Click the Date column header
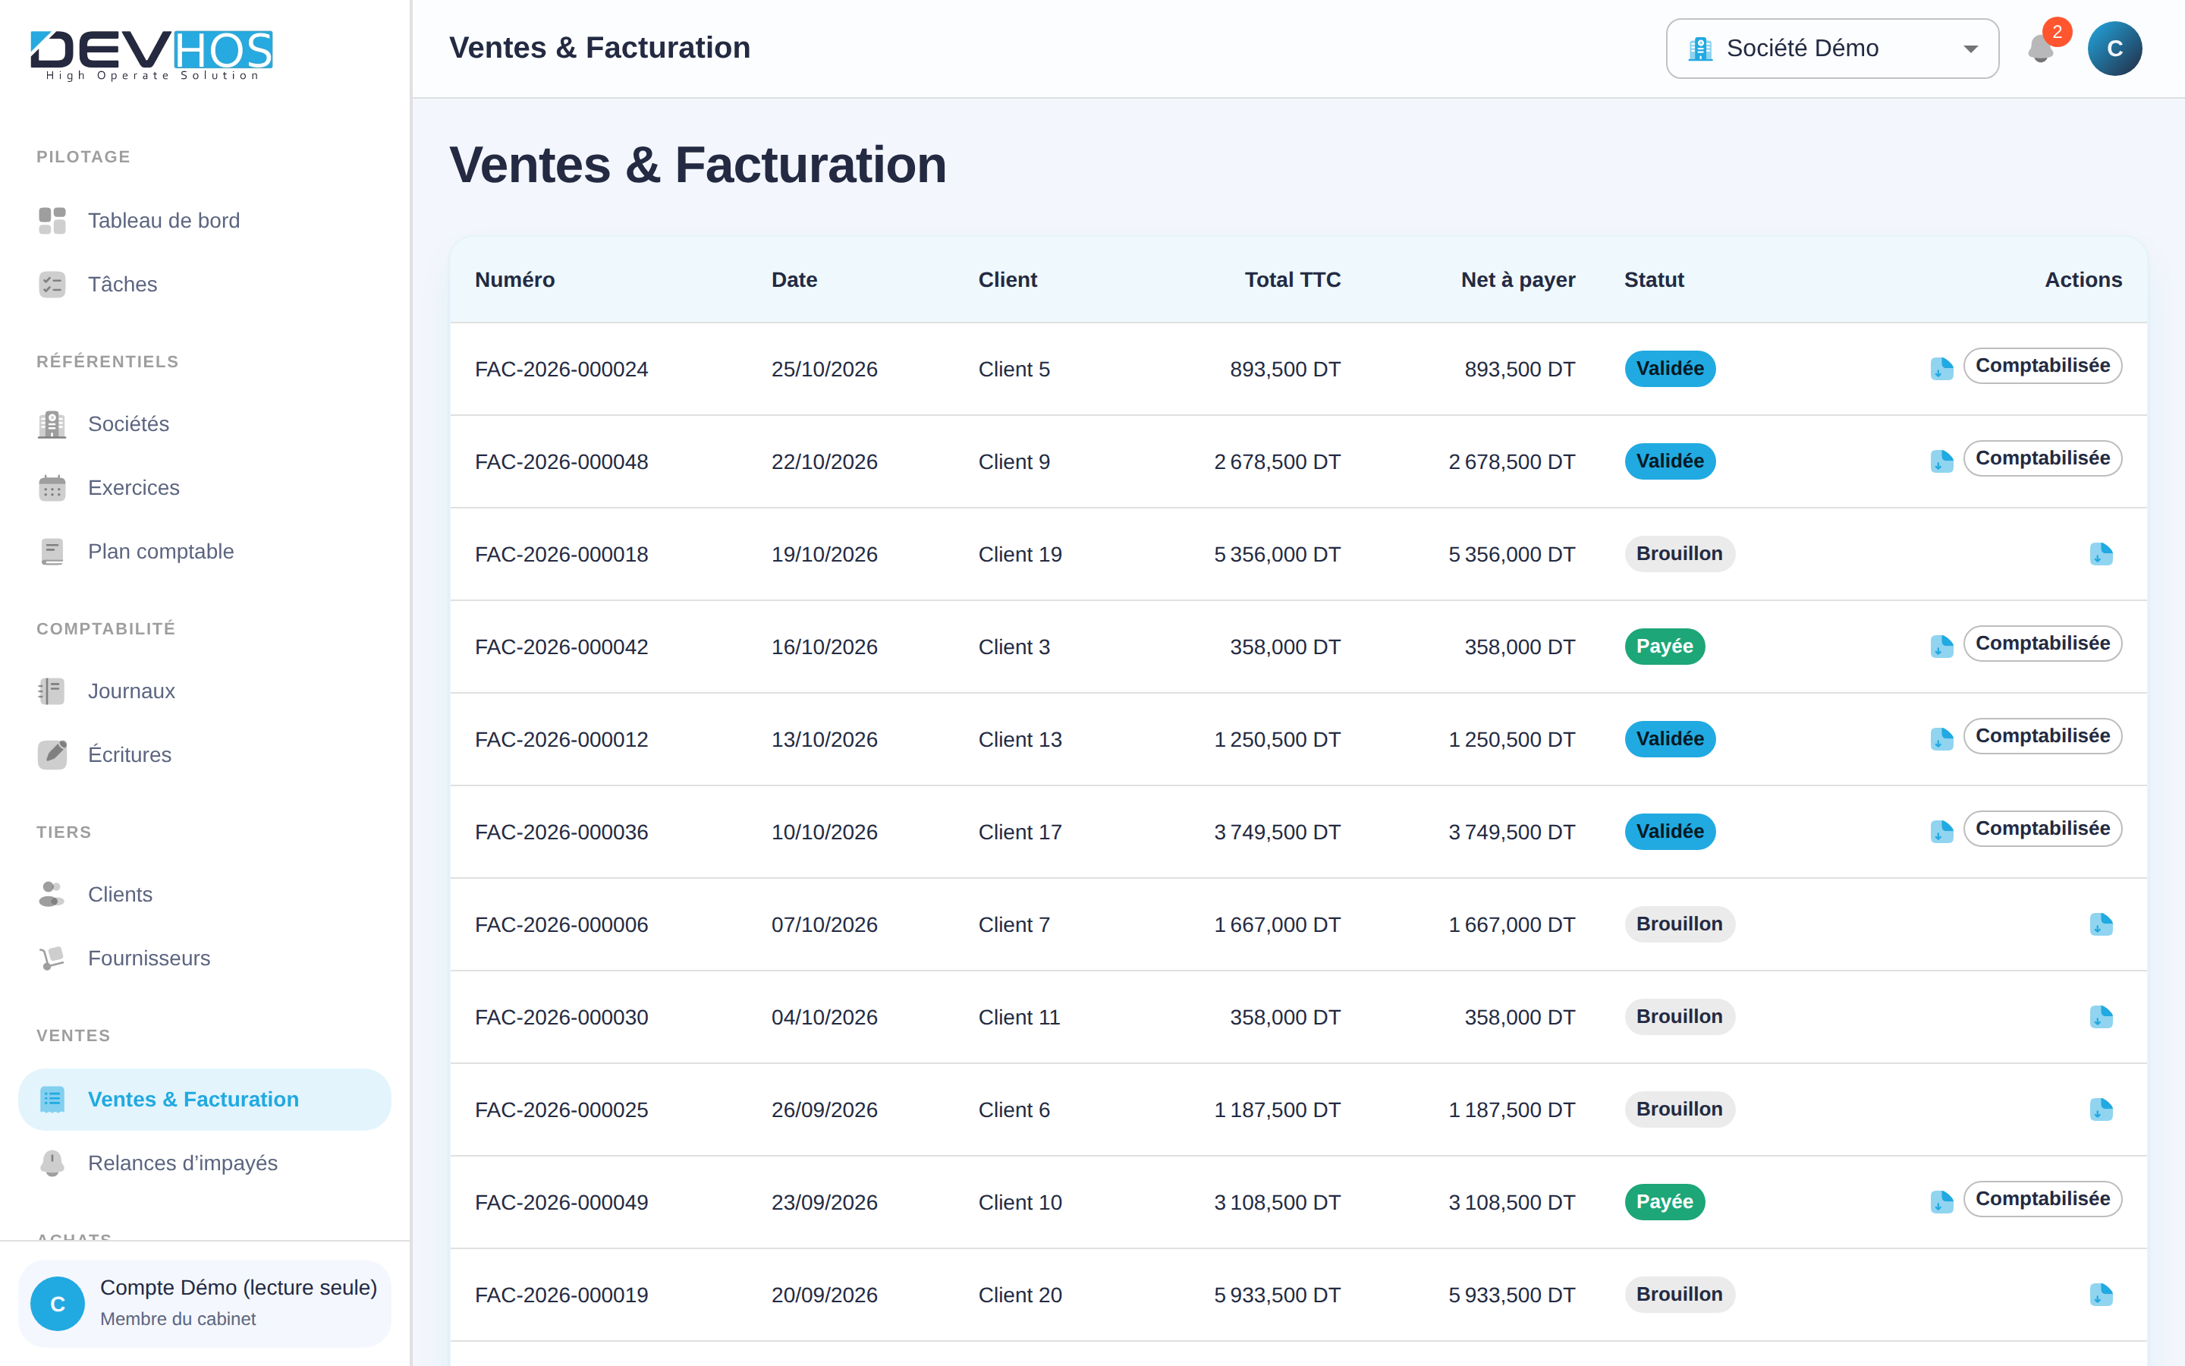 coord(794,280)
